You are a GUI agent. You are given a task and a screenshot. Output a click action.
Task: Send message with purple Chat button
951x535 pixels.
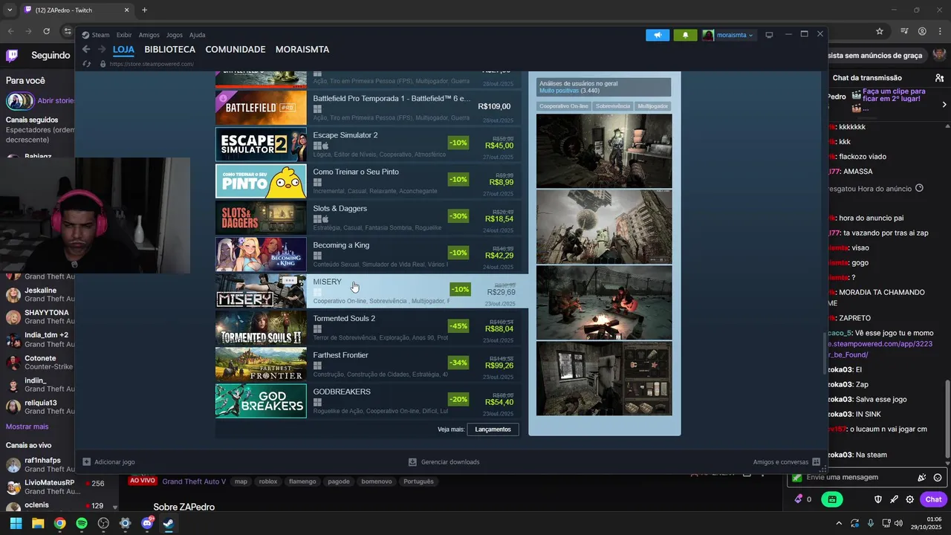pos(933,499)
